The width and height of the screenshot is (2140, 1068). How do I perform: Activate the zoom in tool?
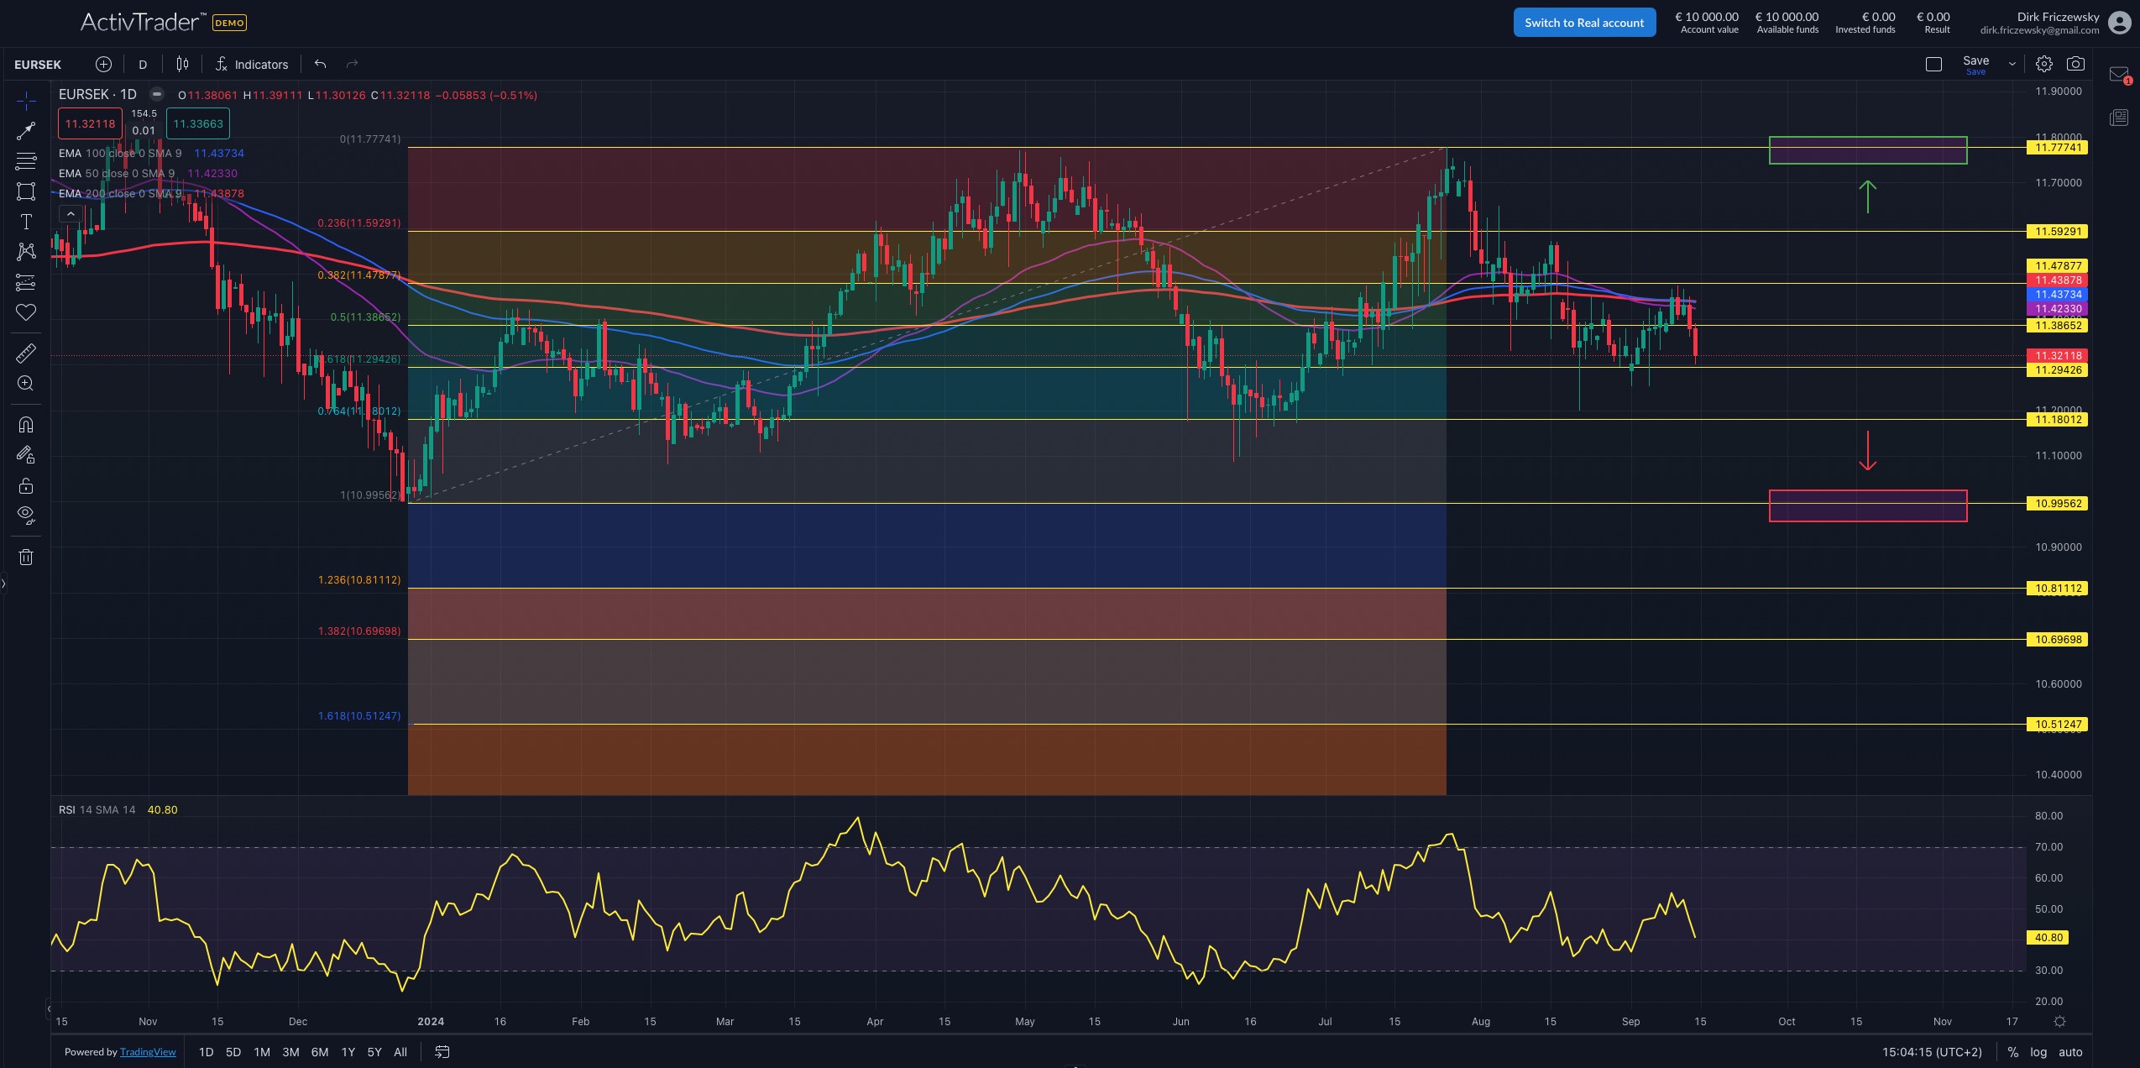(26, 384)
